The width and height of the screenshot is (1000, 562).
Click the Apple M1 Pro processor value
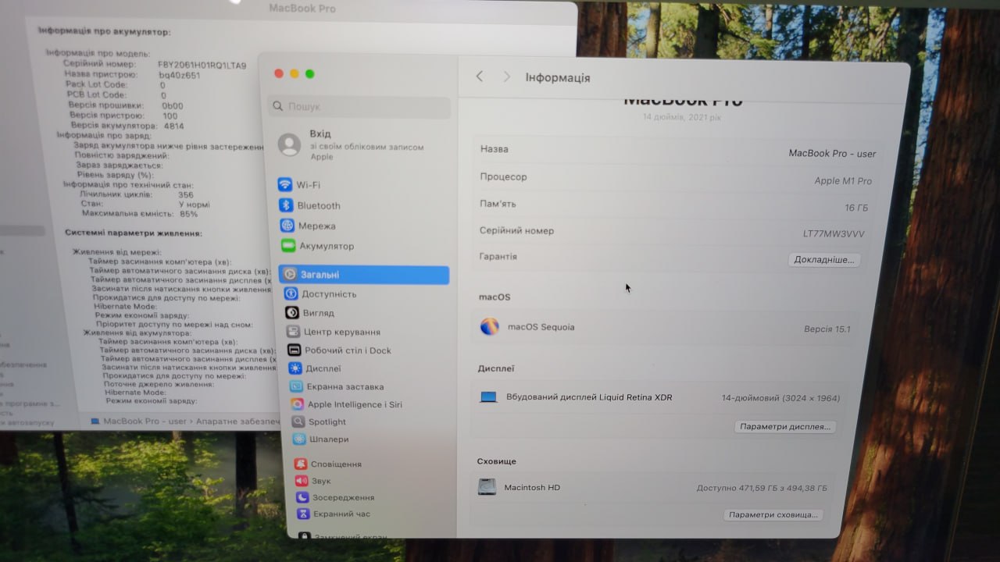tap(843, 181)
